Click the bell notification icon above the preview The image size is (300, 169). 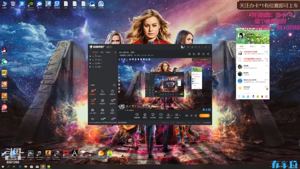203,54
